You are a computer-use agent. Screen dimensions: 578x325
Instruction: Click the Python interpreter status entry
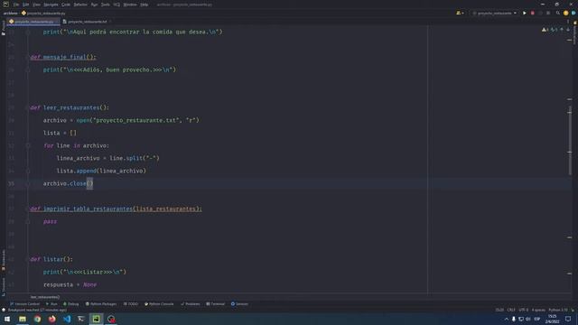pyautogui.click(x=558, y=310)
